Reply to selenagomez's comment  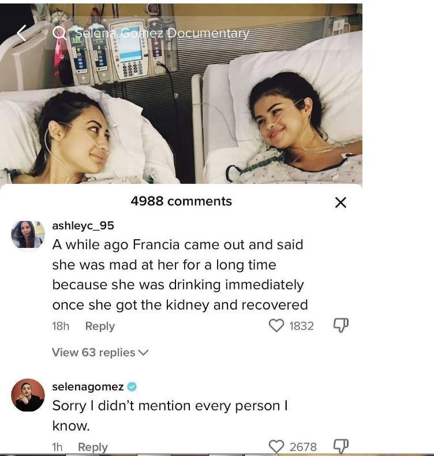pos(92,447)
